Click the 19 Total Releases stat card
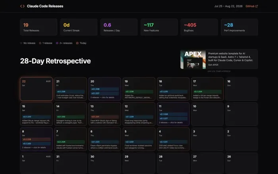Image resolution: width=278 pixels, height=174 pixels. click(39, 27)
